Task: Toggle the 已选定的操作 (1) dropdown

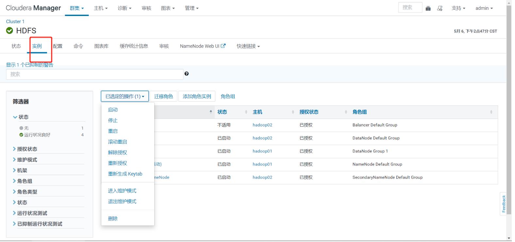Action: coord(125,96)
